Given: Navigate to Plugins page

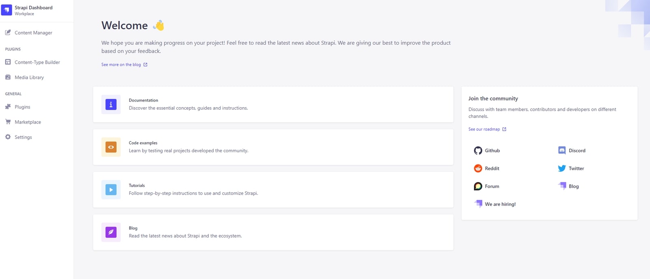Looking at the screenshot, I should [x=22, y=107].
